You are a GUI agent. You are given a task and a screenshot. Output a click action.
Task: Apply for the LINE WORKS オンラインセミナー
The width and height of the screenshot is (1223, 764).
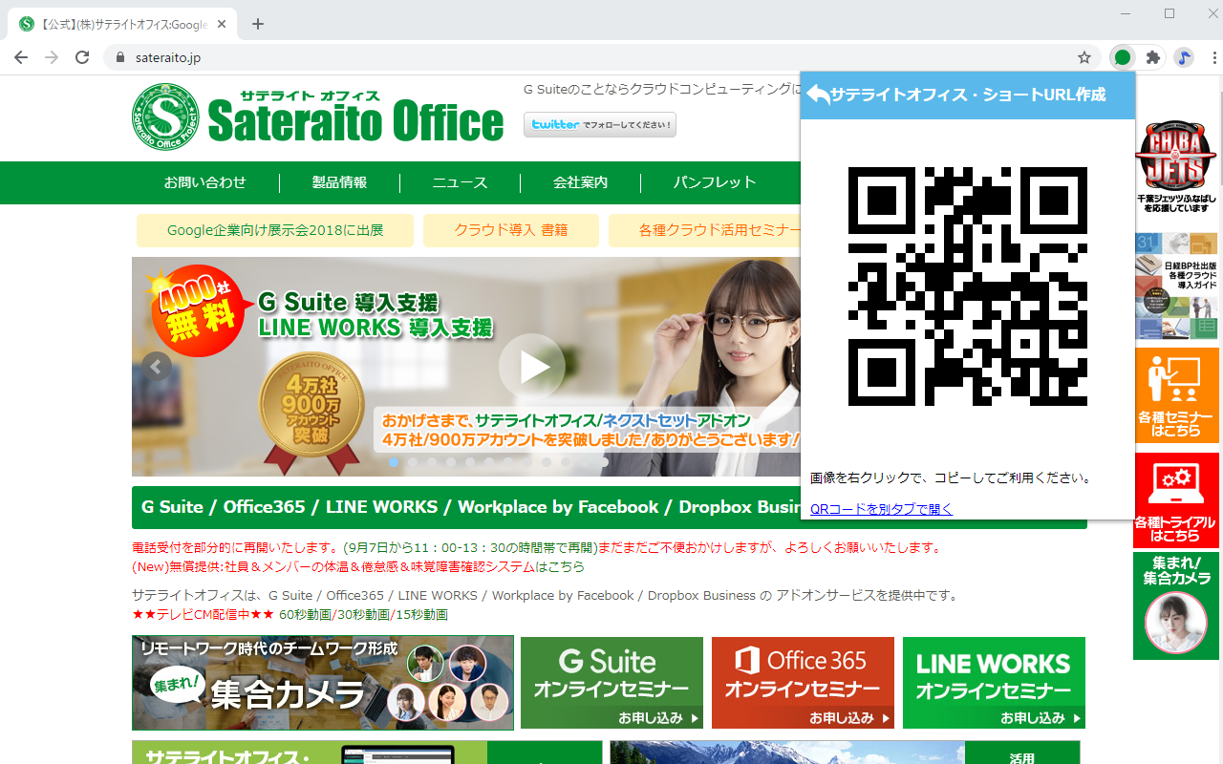click(x=994, y=683)
